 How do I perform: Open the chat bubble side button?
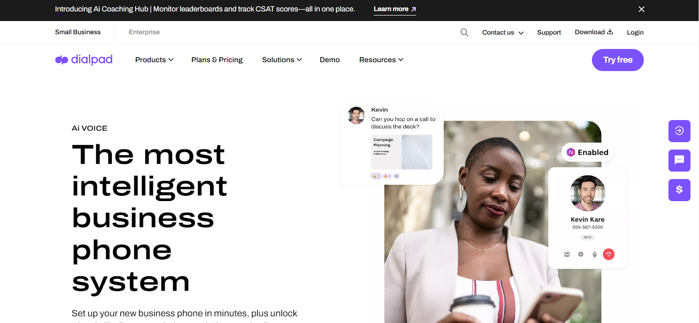pos(679,160)
